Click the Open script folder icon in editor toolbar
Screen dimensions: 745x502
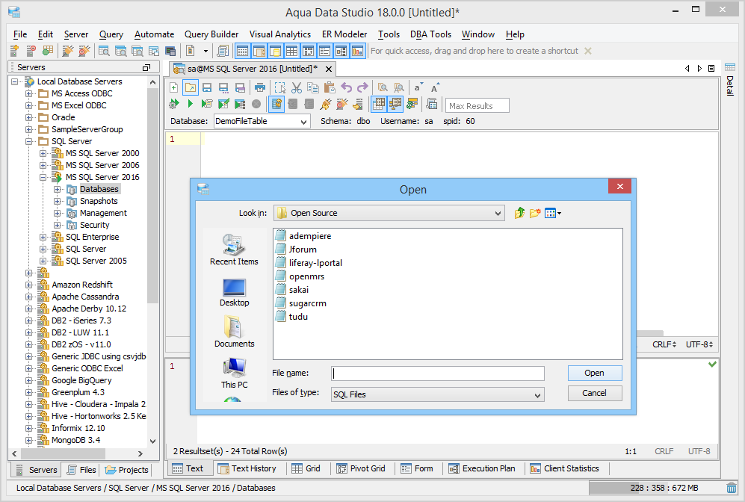tap(190, 87)
